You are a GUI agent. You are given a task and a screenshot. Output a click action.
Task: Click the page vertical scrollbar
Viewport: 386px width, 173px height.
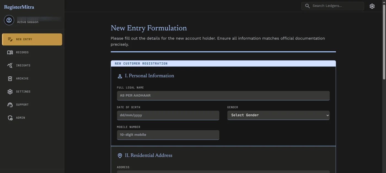pos(384,41)
